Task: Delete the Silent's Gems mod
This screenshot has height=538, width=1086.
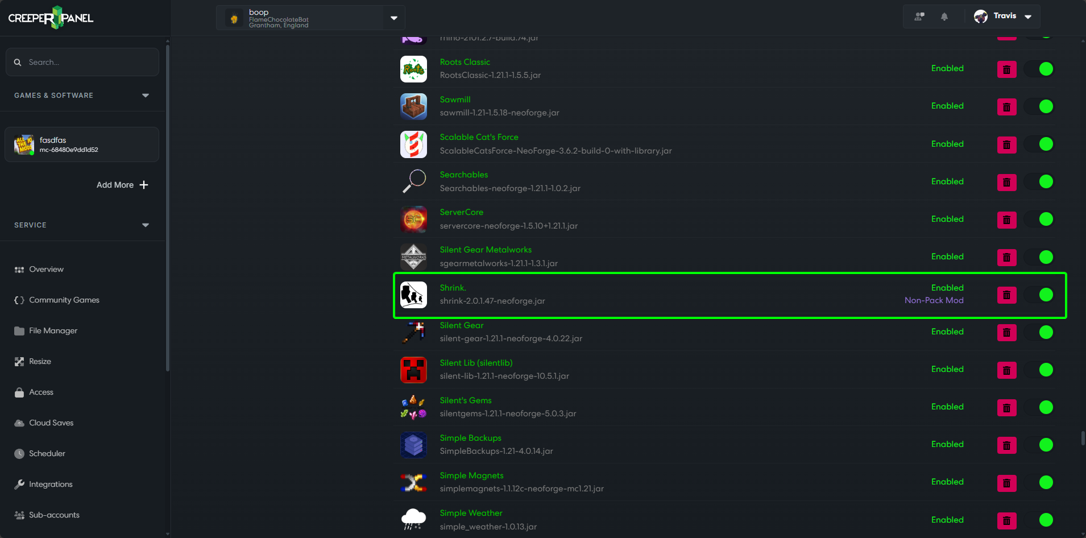Action: coord(1006,407)
